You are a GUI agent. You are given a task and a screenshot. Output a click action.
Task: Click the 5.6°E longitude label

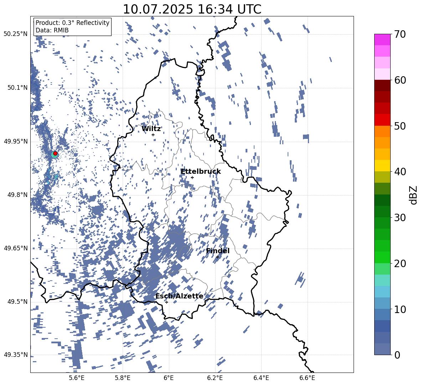(x=77, y=378)
